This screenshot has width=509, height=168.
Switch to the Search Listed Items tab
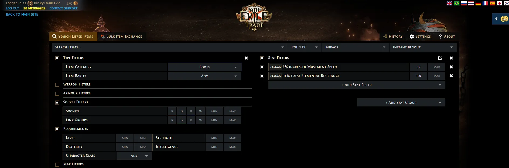coord(73,36)
